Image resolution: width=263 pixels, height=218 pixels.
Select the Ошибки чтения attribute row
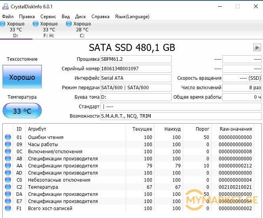[129, 137]
